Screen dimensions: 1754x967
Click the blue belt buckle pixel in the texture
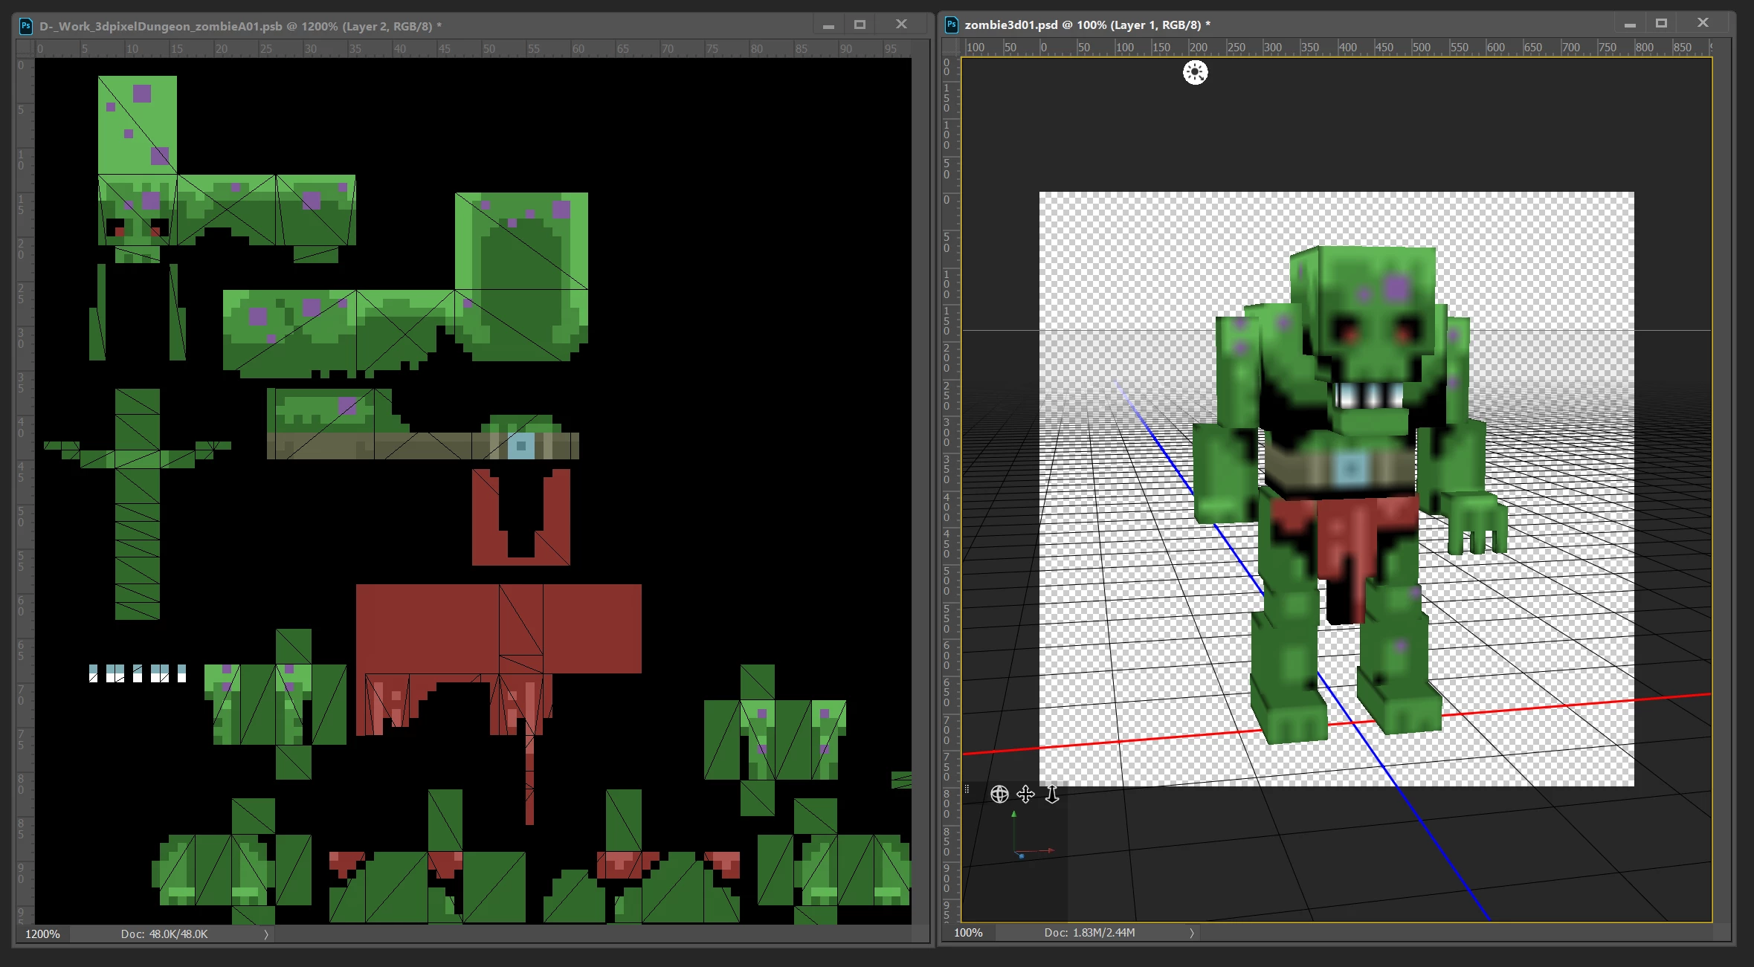(521, 446)
